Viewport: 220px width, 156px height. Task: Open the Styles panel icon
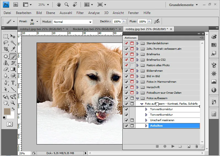tap(214, 54)
